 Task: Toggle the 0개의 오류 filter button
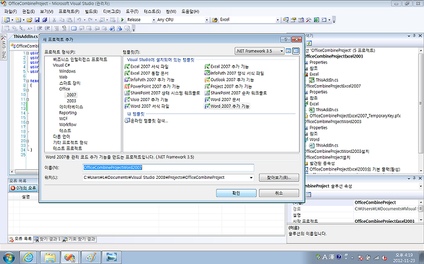(23, 188)
